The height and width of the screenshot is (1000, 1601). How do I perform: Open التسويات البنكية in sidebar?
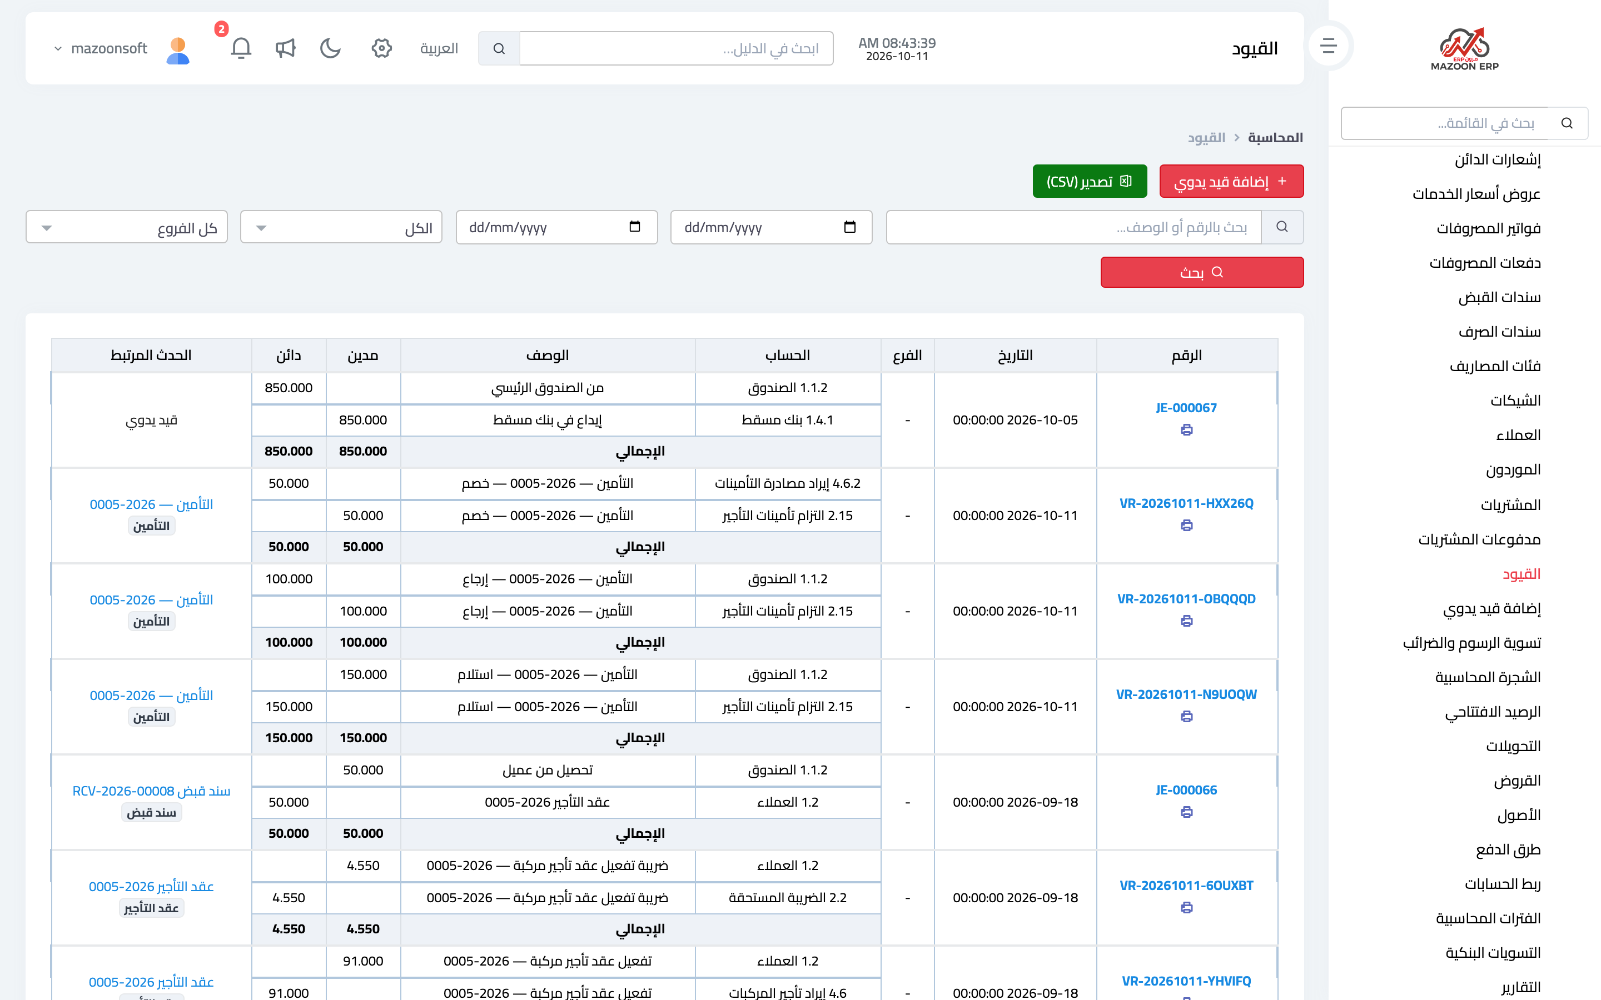(1493, 953)
